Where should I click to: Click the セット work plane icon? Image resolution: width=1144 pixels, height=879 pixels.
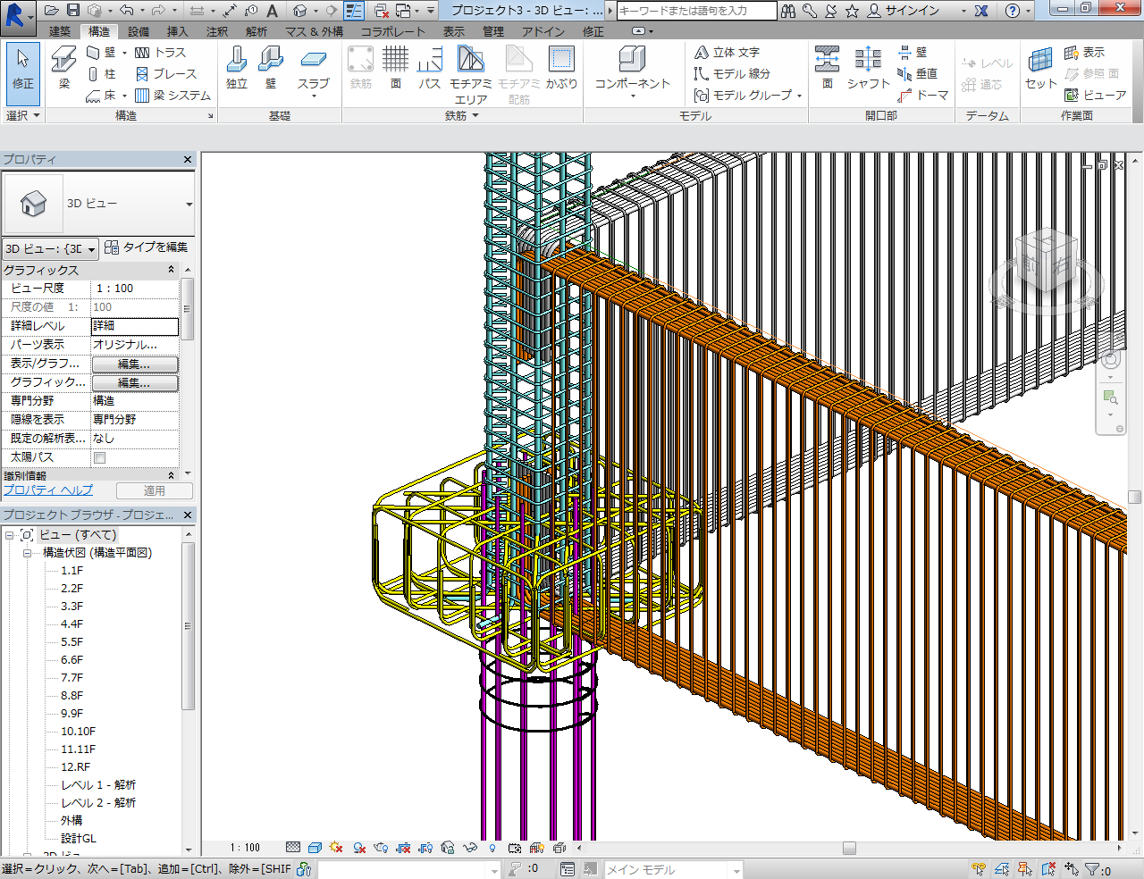(x=1040, y=68)
